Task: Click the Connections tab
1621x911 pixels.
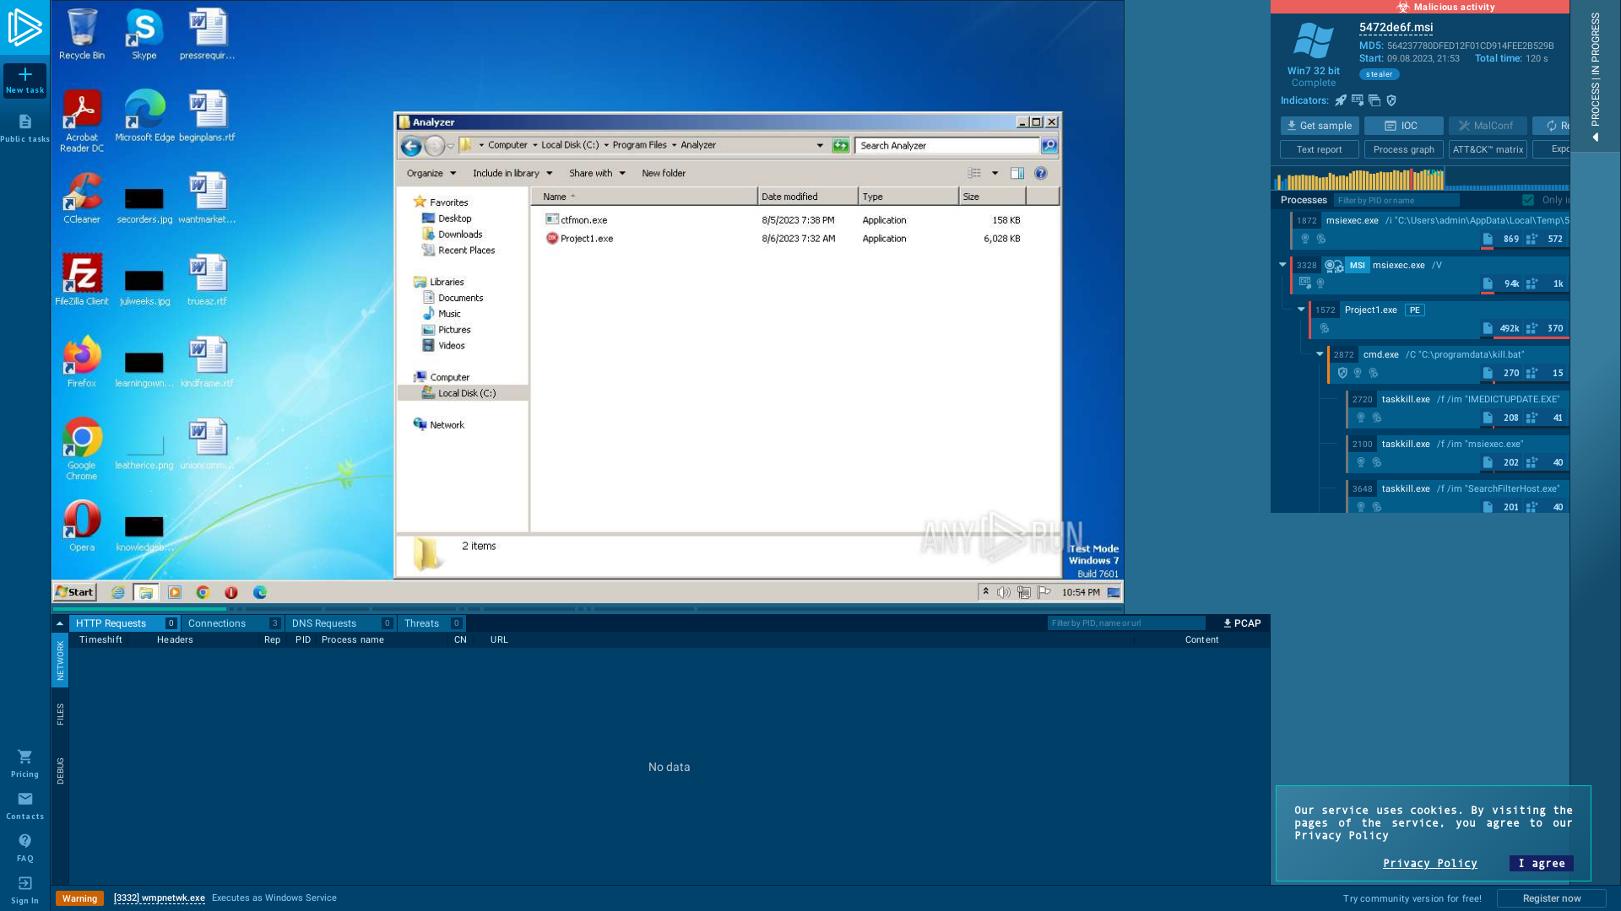Action: click(x=217, y=623)
